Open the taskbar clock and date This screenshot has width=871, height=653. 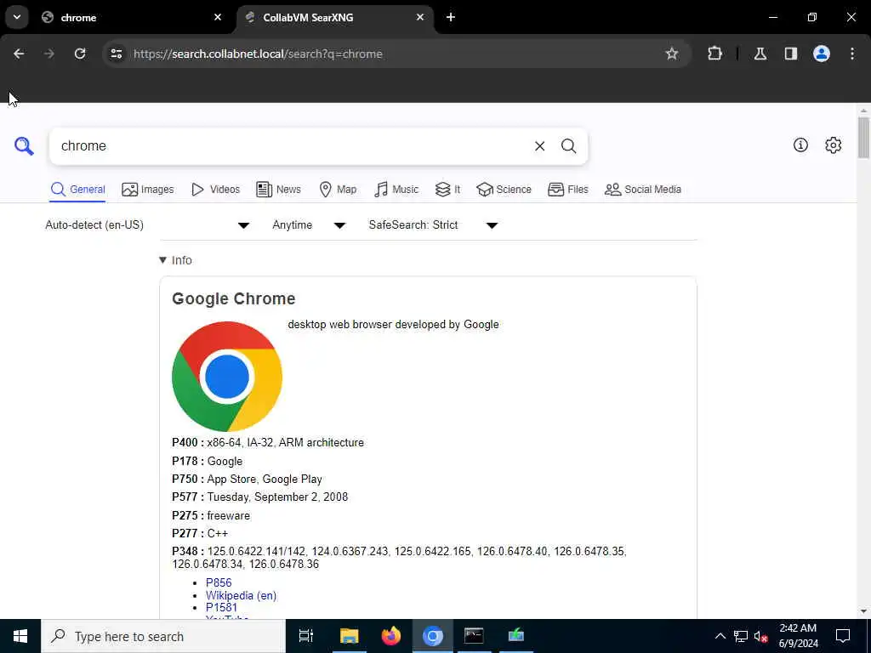(x=798, y=636)
